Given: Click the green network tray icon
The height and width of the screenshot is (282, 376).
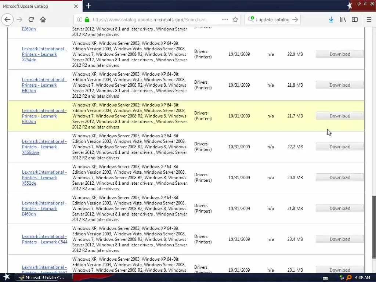Looking at the screenshot, I should pyautogui.click(x=341, y=278).
